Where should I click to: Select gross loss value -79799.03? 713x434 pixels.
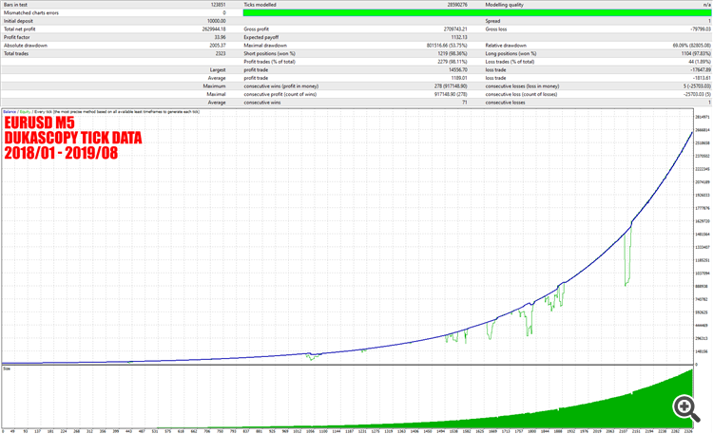point(701,29)
